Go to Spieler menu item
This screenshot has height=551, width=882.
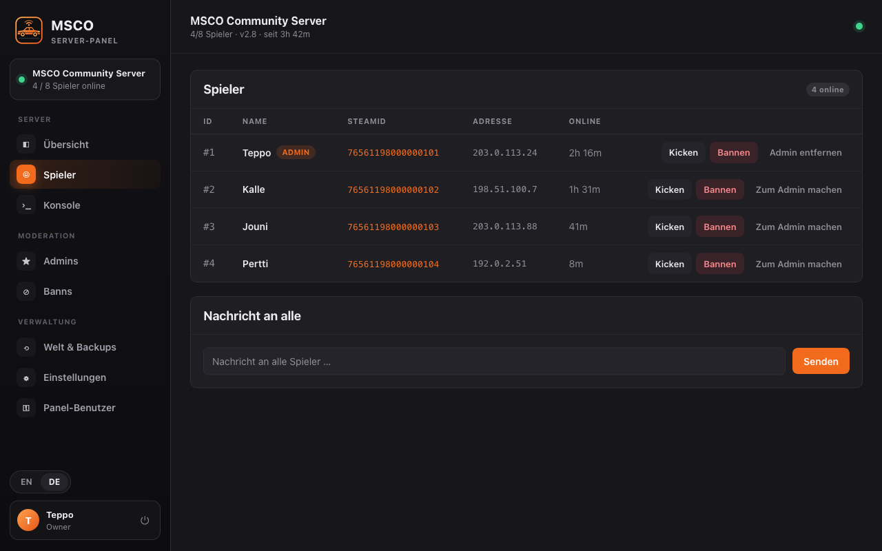[x=85, y=175]
